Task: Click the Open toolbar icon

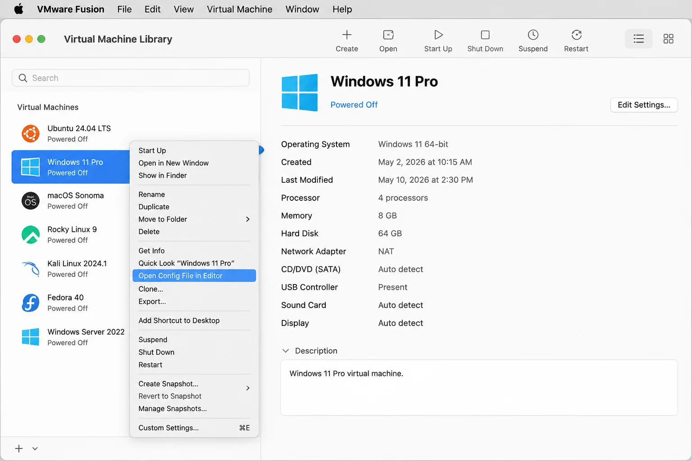Action: 388,35
